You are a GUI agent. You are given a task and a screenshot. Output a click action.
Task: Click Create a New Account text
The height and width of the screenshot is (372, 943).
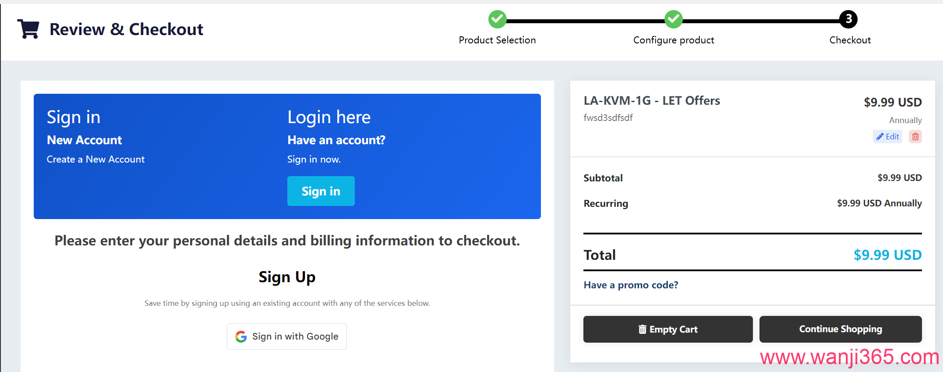coord(95,159)
